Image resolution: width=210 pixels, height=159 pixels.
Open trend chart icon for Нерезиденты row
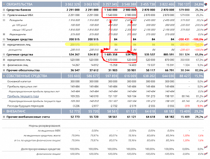pos(206,34)
